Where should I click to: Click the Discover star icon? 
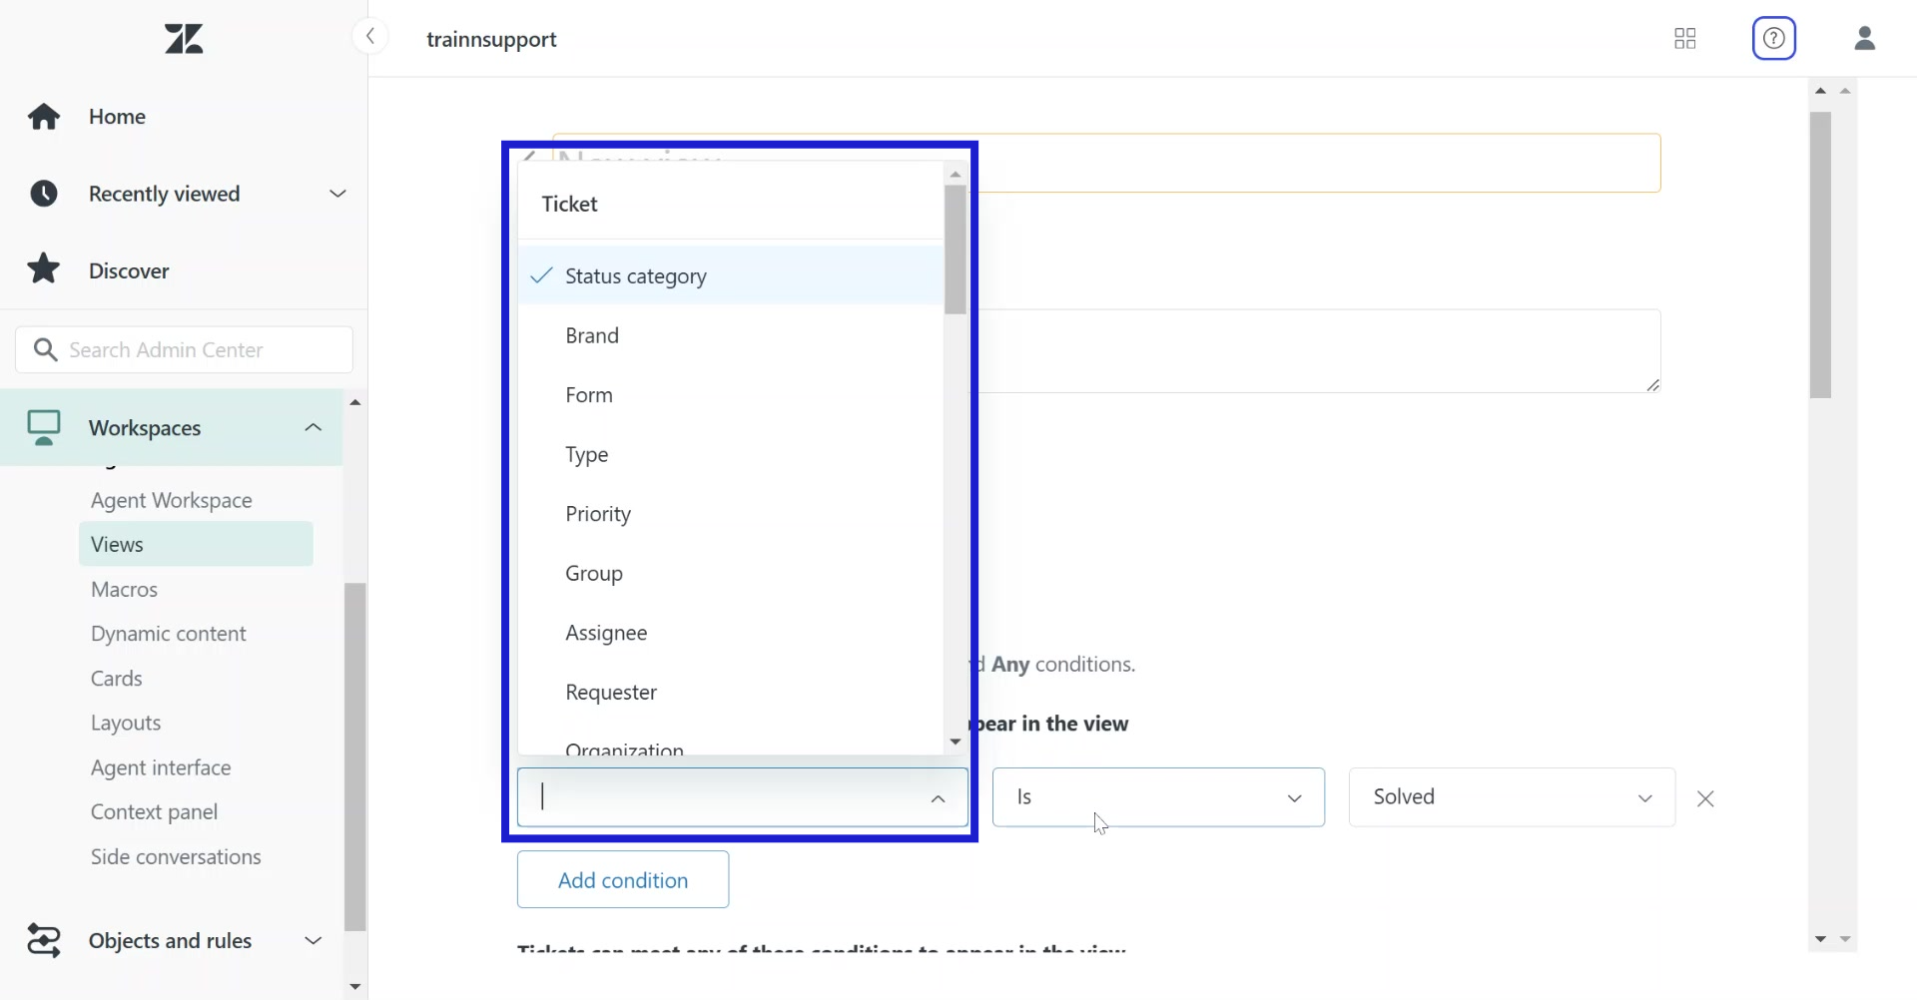[x=44, y=269]
